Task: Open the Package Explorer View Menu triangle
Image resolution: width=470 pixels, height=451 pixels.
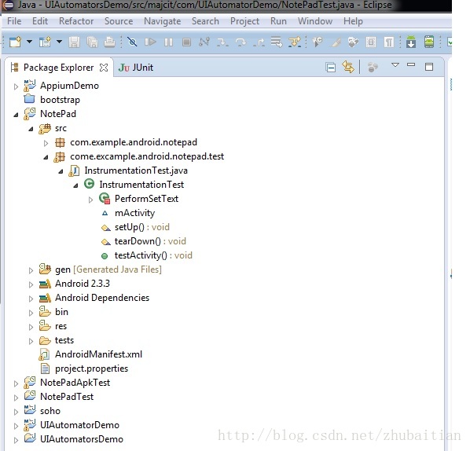Action: (x=395, y=65)
